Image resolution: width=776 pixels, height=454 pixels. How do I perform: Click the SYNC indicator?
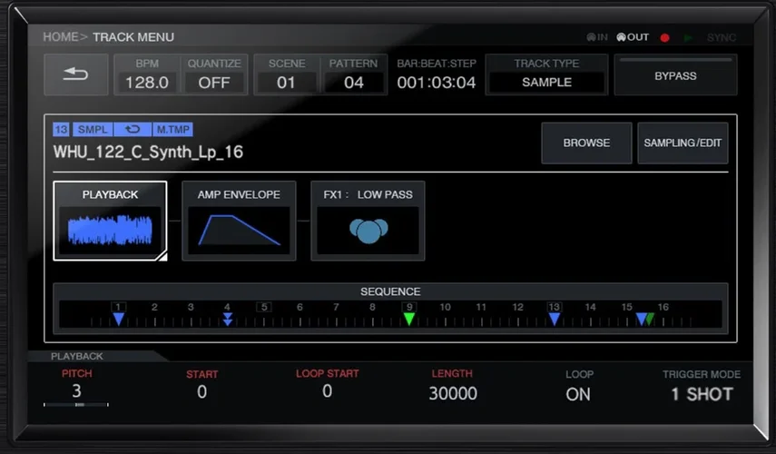(x=722, y=37)
